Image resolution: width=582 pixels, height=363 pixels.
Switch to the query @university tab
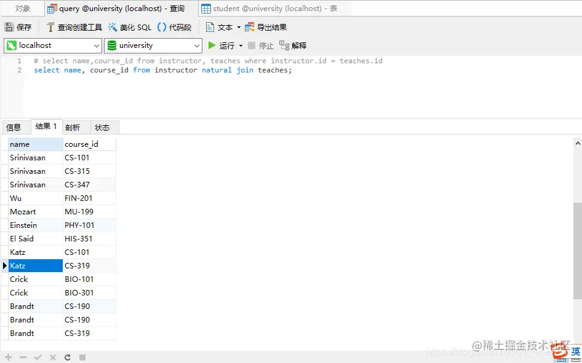122,8
